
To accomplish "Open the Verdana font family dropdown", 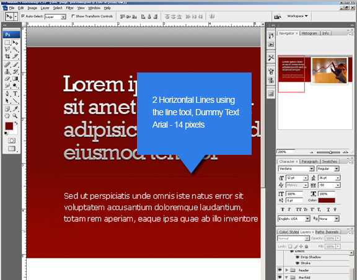I will coord(312,168).
